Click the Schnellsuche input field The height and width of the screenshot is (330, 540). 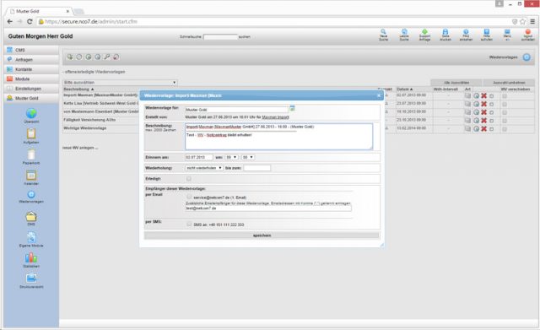coord(220,36)
